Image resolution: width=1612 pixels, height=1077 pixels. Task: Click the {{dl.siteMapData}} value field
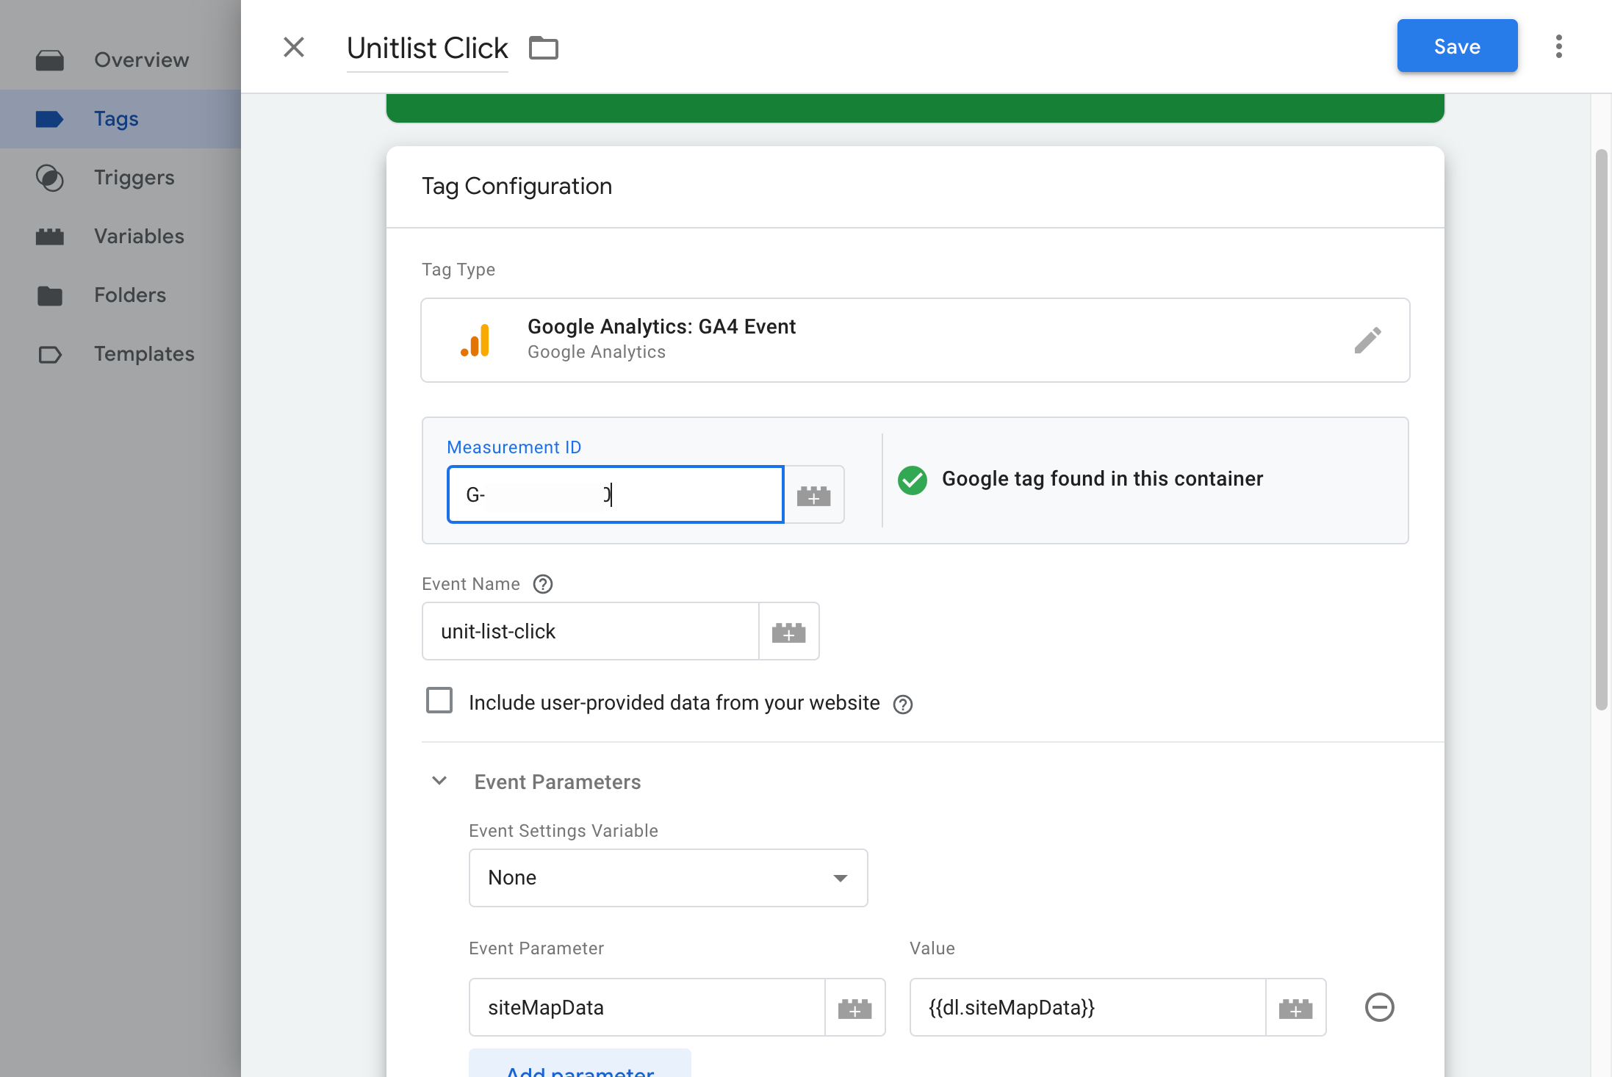tap(1088, 1007)
